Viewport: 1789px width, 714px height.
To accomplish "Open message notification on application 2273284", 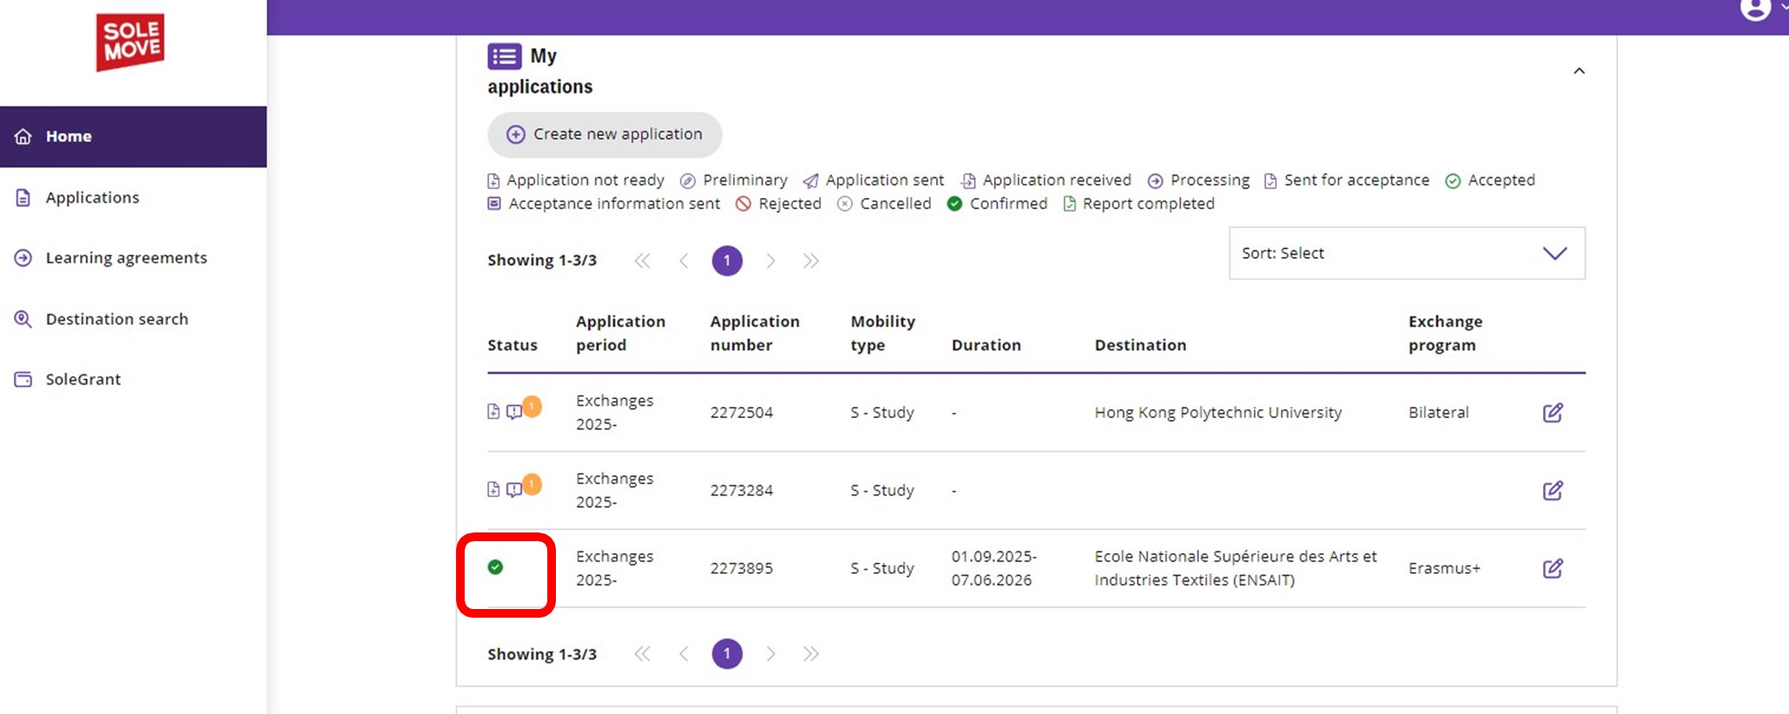I will pos(515,489).
